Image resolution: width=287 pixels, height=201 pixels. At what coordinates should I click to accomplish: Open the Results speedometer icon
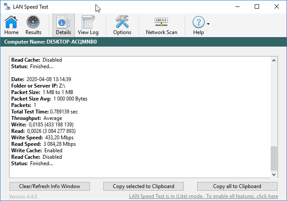pos(33,25)
